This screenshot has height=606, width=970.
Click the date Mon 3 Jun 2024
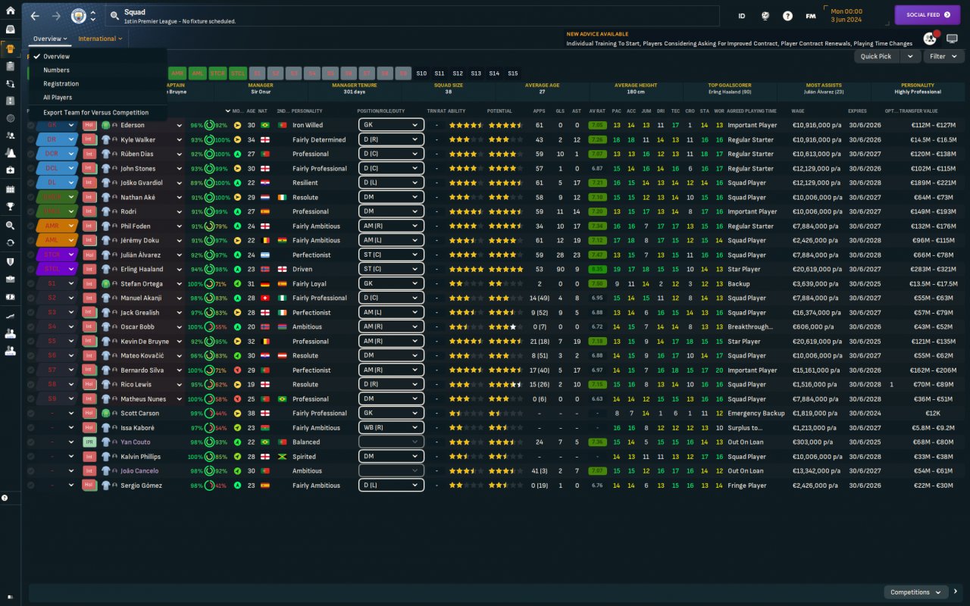[x=847, y=16]
